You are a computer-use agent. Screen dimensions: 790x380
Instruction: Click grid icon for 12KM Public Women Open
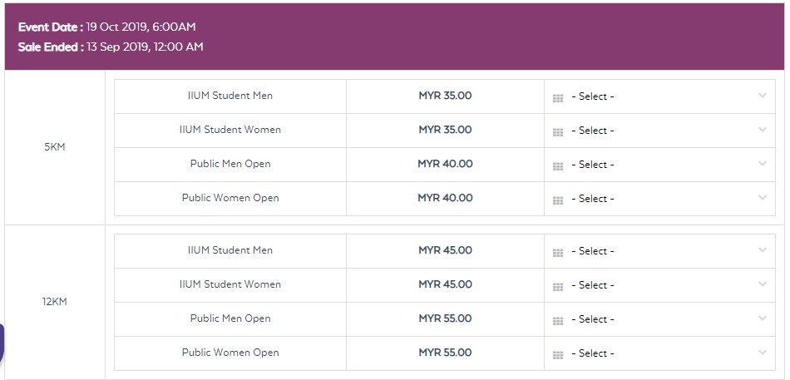[x=558, y=354]
